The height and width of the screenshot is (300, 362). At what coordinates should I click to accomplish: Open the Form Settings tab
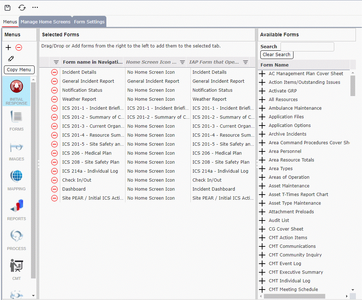tap(89, 22)
